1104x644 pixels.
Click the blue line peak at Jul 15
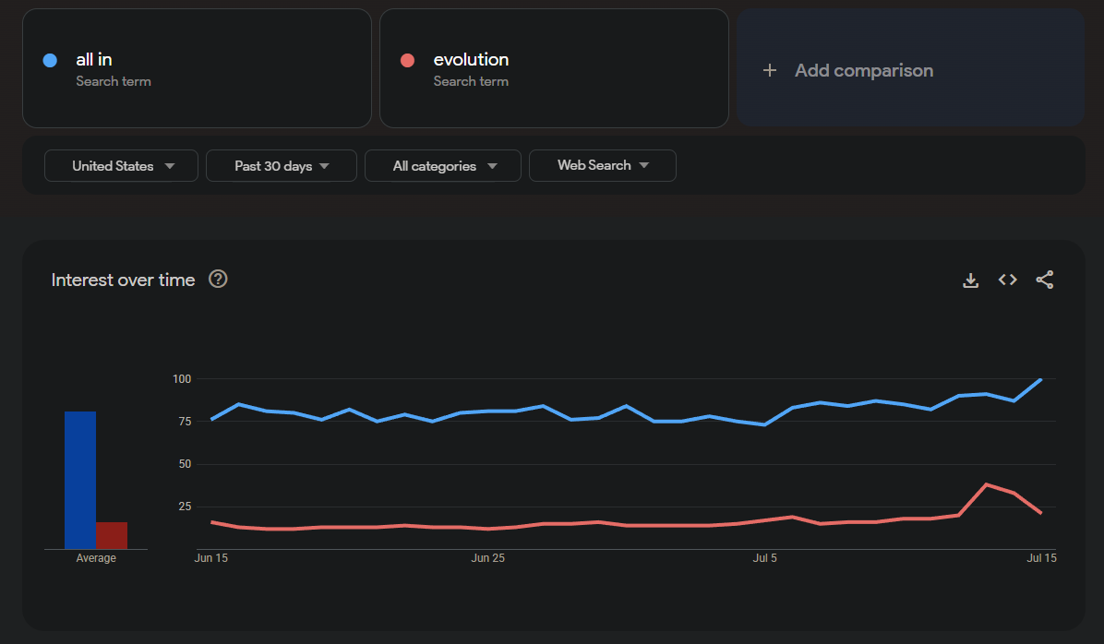(1040, 380)
